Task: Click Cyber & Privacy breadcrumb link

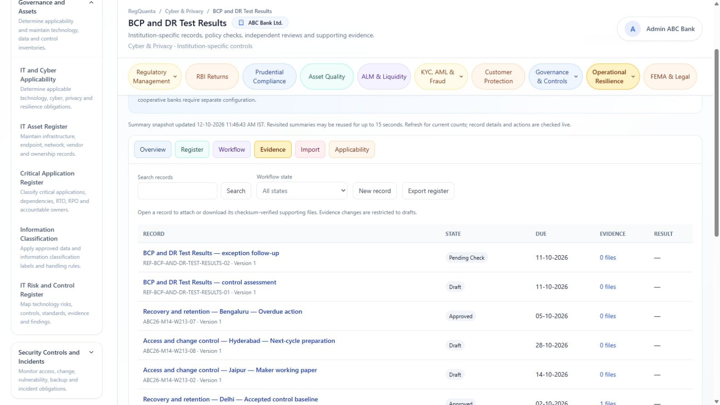Action: (184, 11)
